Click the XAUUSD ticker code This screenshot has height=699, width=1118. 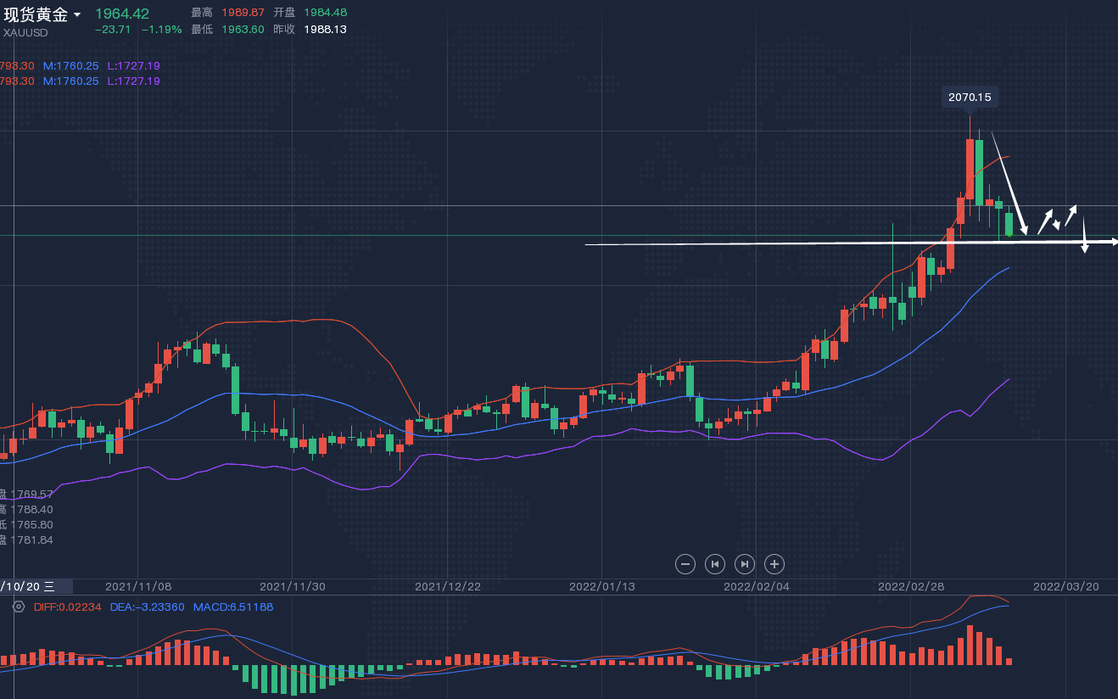[25, 32]
